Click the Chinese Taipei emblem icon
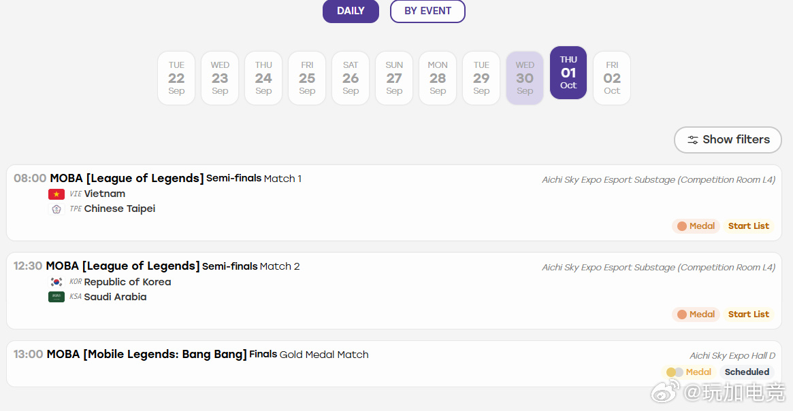793x411 pixels. pos(56,209)
